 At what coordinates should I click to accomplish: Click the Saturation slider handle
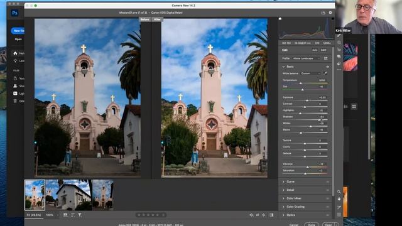[305, 173]
